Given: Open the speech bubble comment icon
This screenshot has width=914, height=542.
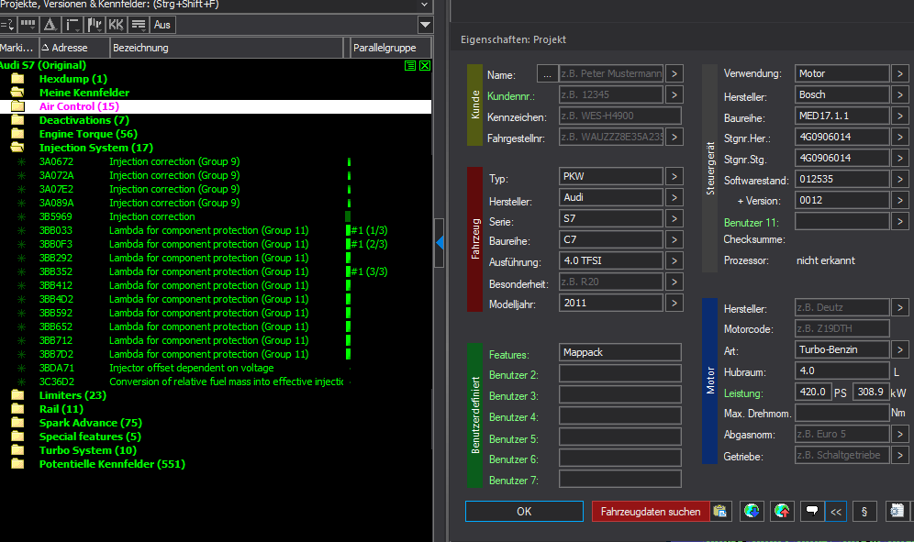Looking at the screenshot, I should [810, 512].
